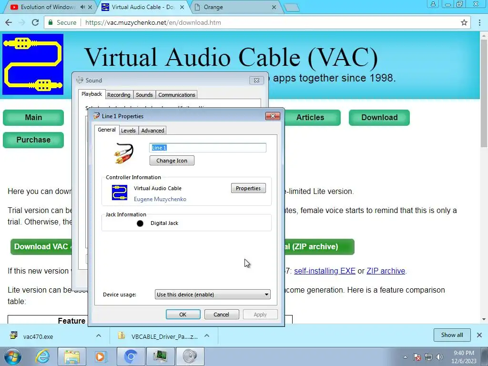Bookmark this page with star icon
This screenshot has width=488, height=366.
point(464,22)
